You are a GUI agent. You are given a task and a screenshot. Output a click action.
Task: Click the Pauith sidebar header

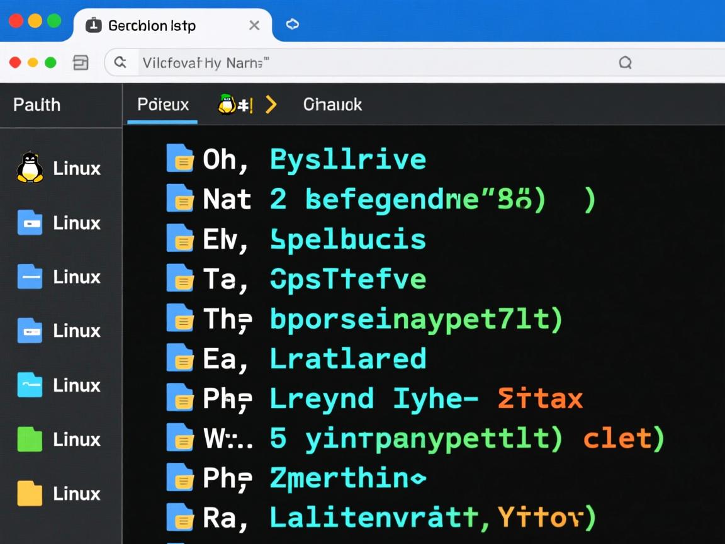37,105
